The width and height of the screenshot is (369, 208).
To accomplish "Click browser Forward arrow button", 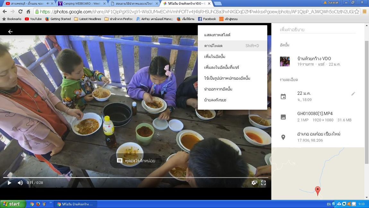I will pyautogui.click(x=13, y=12).
